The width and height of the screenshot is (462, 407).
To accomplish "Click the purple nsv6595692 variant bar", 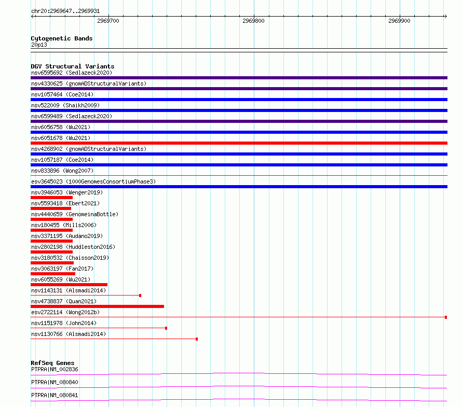I will coord(239,78).
